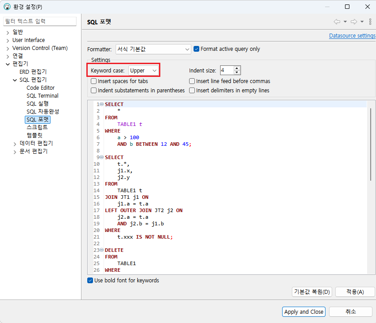
Task: Select 스크립트 in the tree
Action: pyautogui.click(x=37, y=127)
